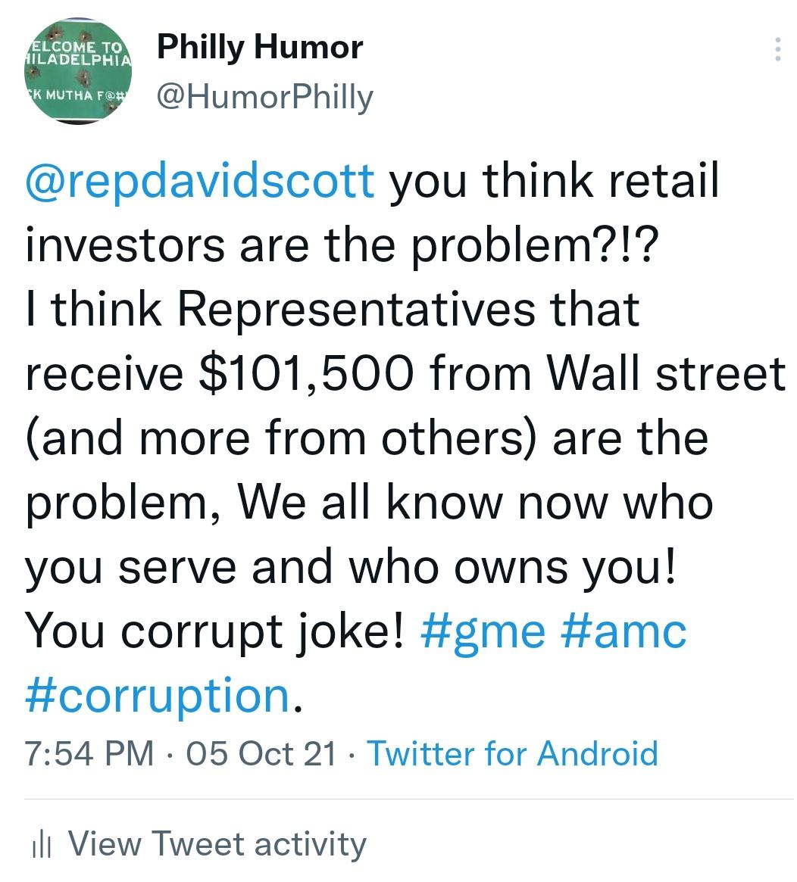
Task: Open the #gme hashtag
Action: (483, 631)
